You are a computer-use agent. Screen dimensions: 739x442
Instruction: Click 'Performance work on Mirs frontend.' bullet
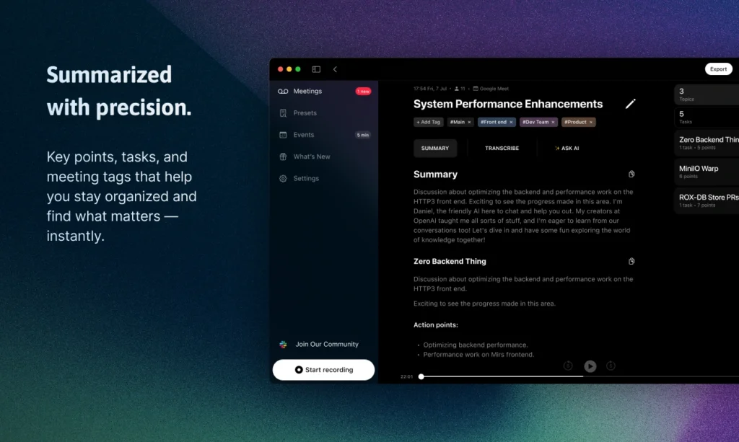(478, 355)
